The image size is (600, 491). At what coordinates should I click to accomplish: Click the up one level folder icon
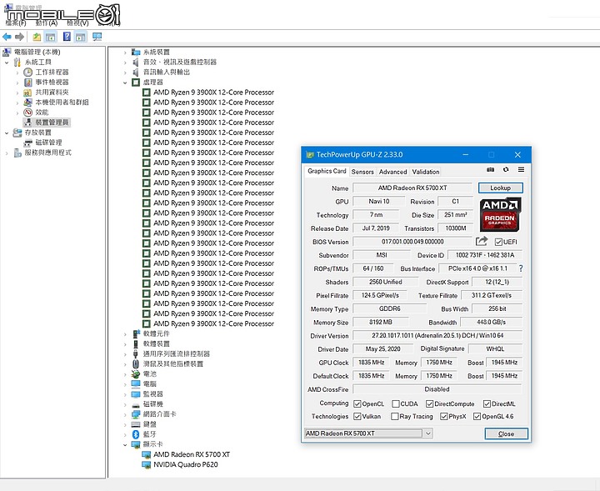(37, 37)
